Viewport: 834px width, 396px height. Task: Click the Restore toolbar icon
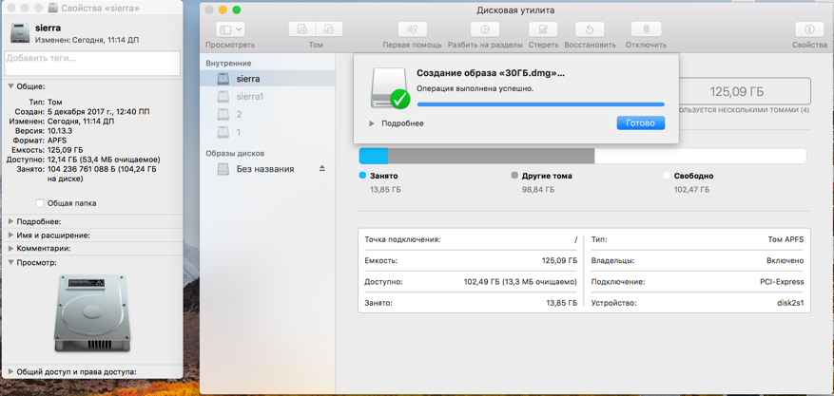pos(590,29)
